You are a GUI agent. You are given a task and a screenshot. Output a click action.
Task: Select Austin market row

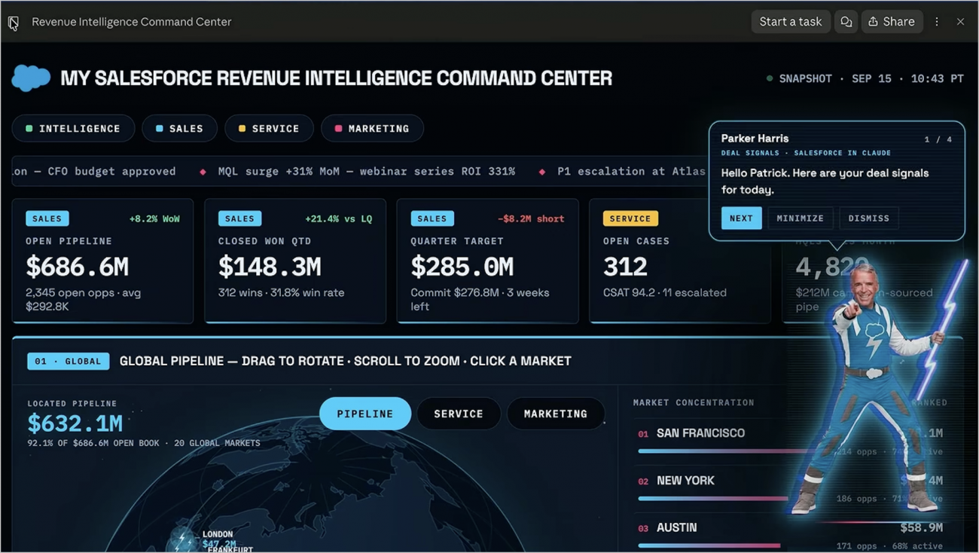pyautogui.click(x=791, y=536)
